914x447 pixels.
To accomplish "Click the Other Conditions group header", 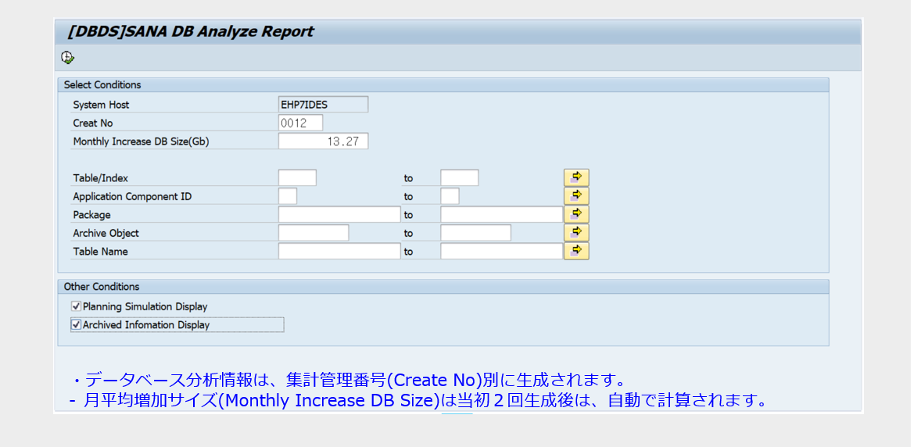I will [443, 287].
